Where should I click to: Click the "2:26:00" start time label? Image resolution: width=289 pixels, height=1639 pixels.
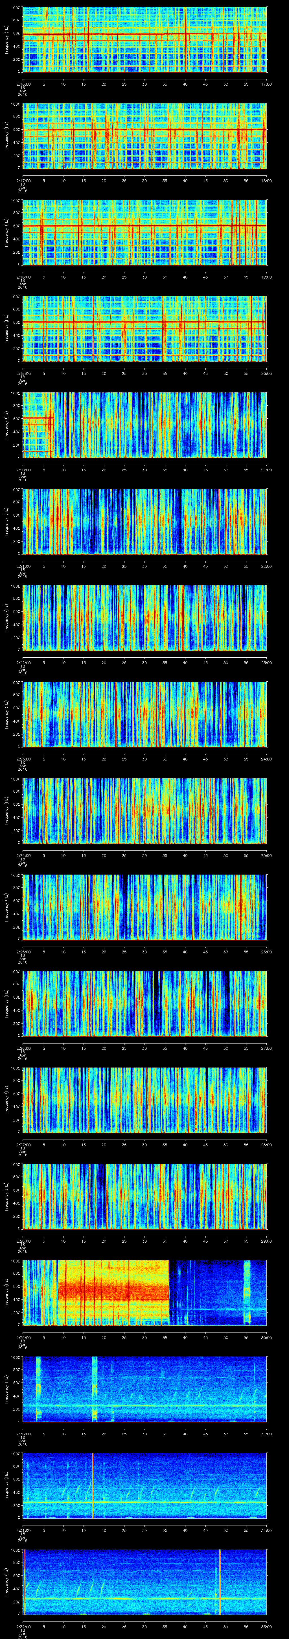(23, 1048)
